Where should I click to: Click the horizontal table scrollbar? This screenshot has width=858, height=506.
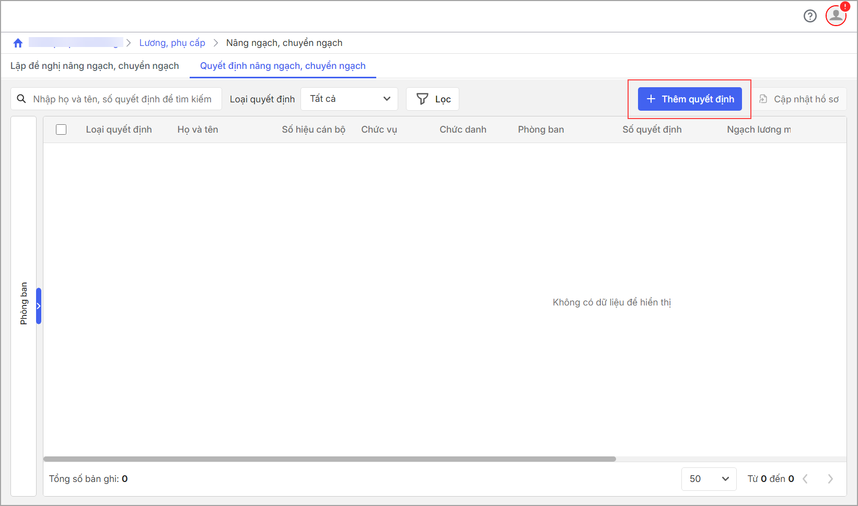click(x=329, y=459)
